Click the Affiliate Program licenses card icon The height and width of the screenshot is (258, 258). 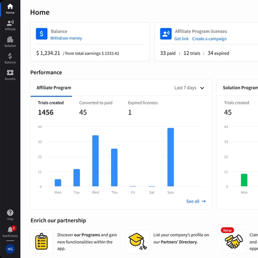[166, 34]
